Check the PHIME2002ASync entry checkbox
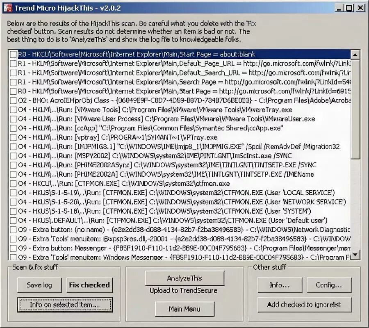The image size is (369, 328). (13, 165)
